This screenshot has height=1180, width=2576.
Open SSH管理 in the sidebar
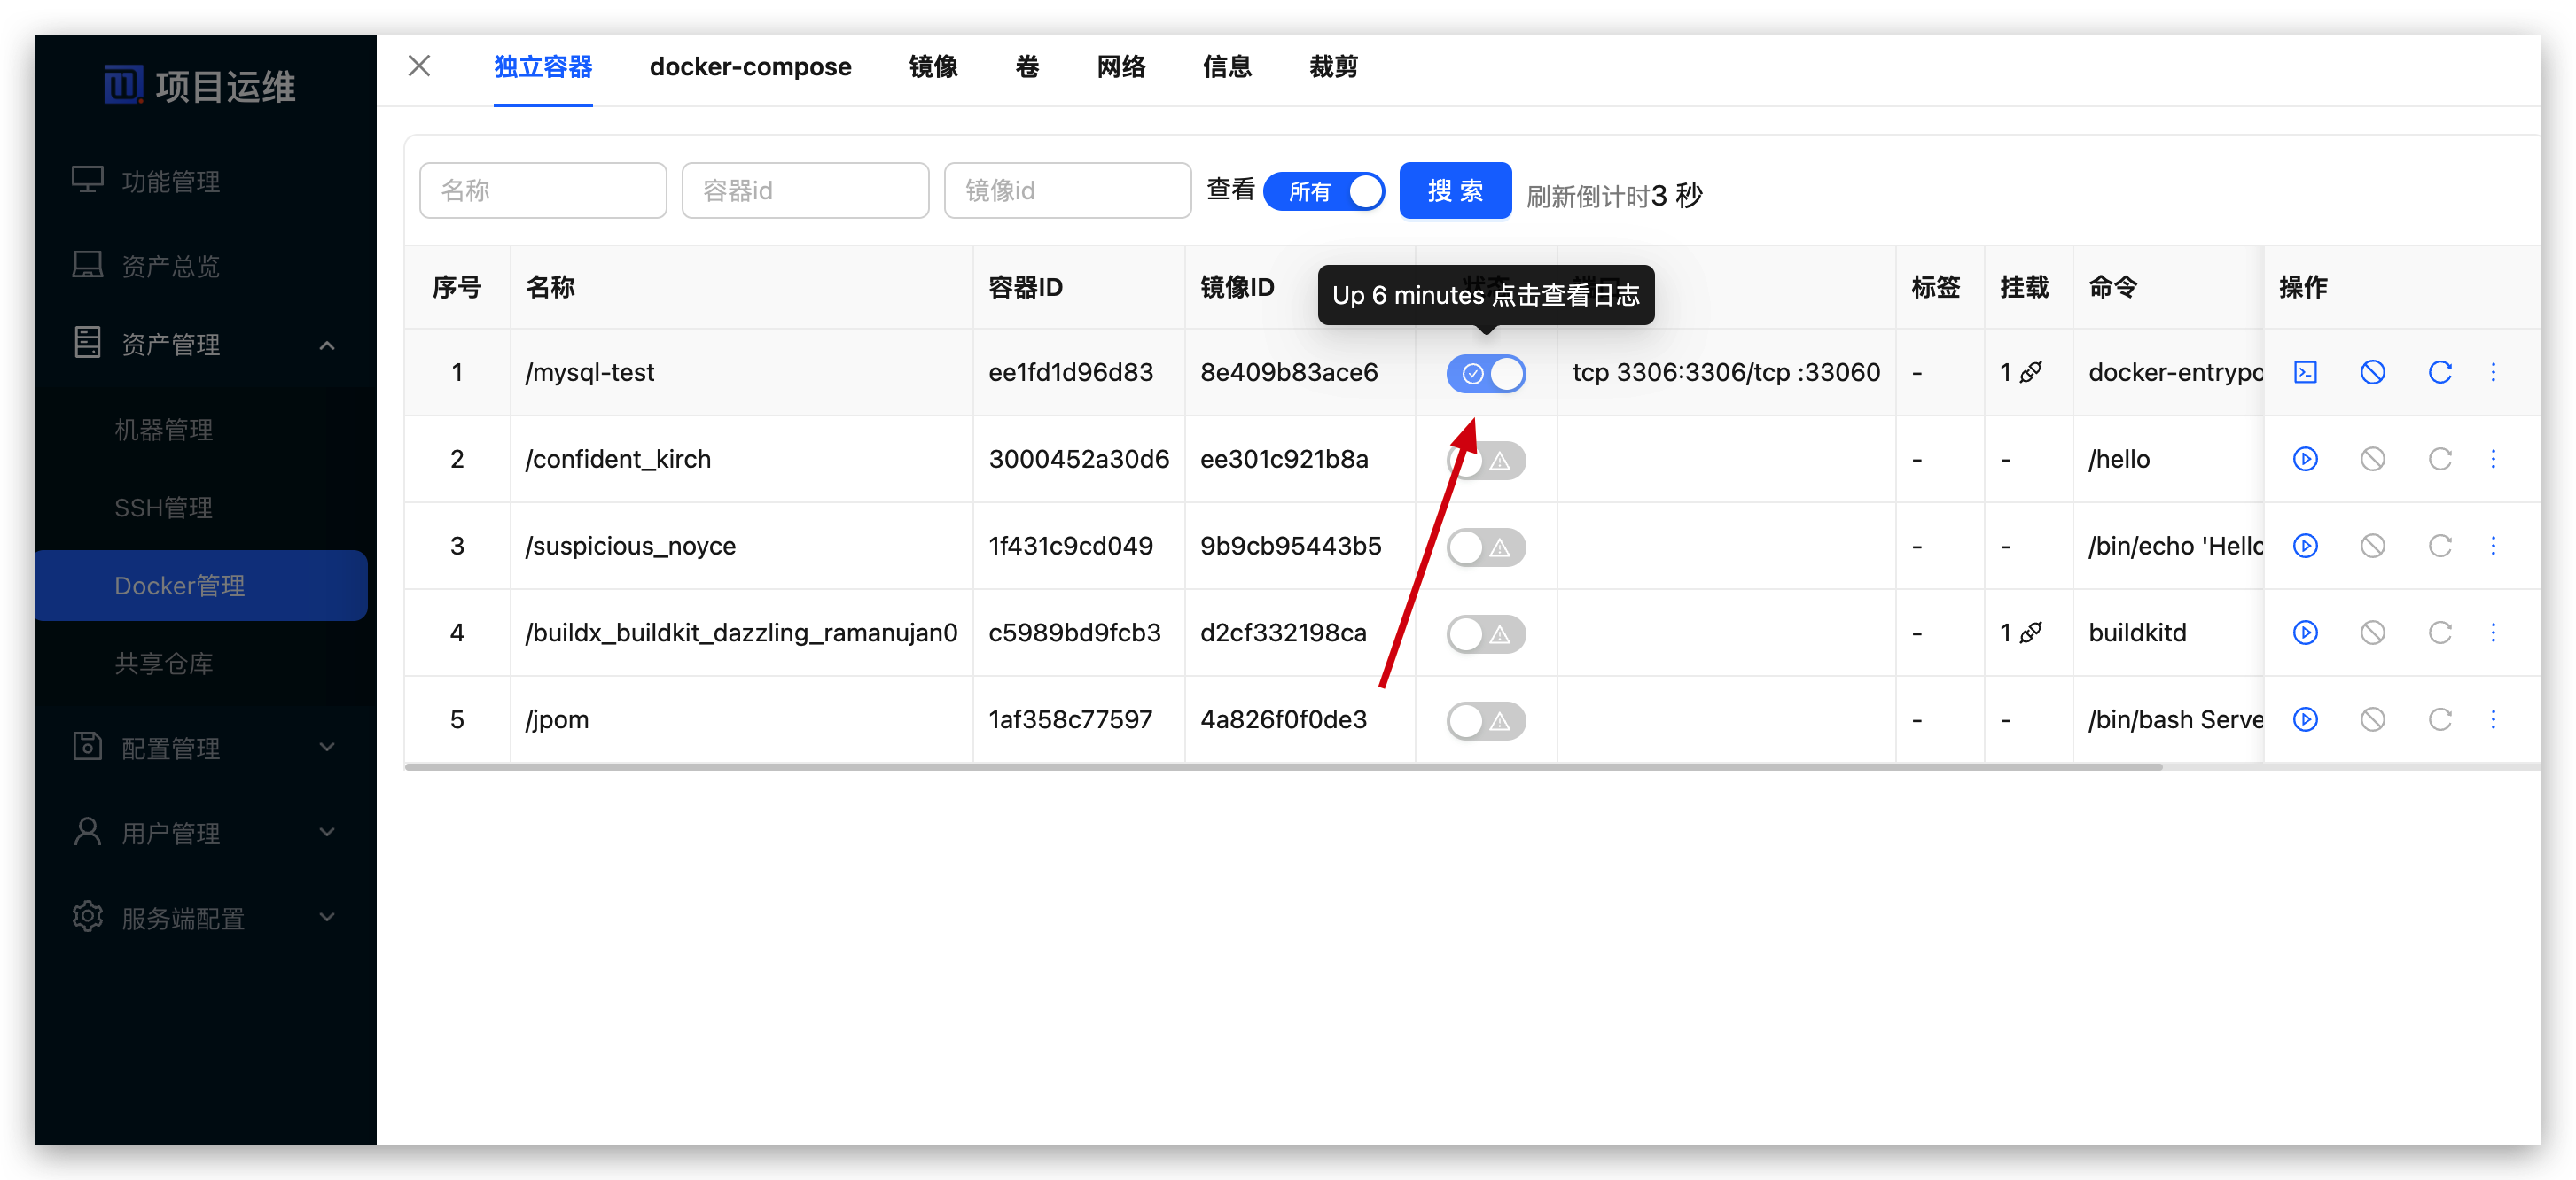pos(163,508)
